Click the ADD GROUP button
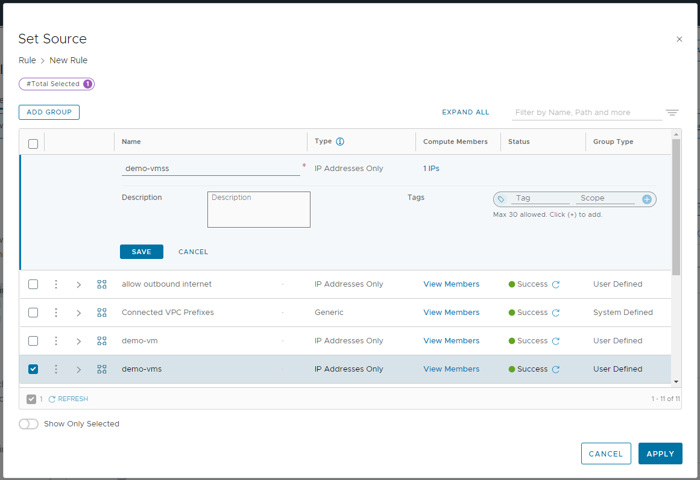The width and height of the screenshot is (700, 480). tap(49, 112)
